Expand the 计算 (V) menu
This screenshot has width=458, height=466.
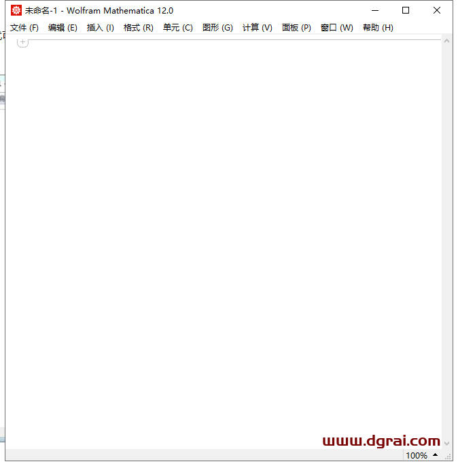pyautogui.click(x=258, y=28)
